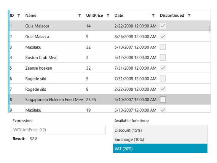The width and height of the screenshot is (217, 163).
Task: Click the date 5/12/2008 12:00:00 AM
Action: [x=136, y=58]
